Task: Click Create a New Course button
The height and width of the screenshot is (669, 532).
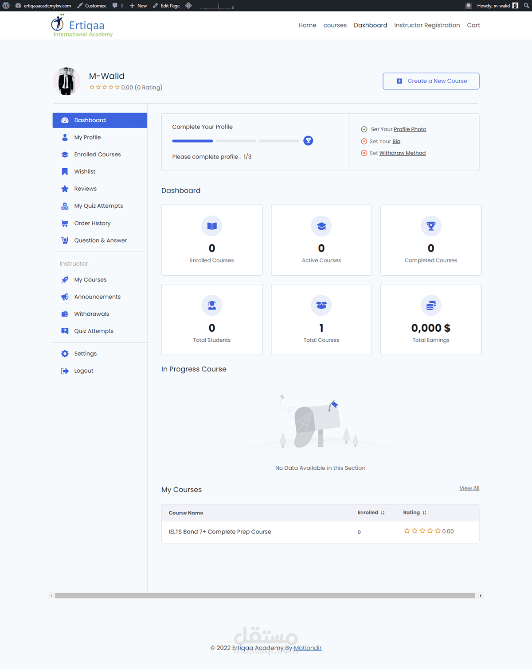Action: click(431, 81)
